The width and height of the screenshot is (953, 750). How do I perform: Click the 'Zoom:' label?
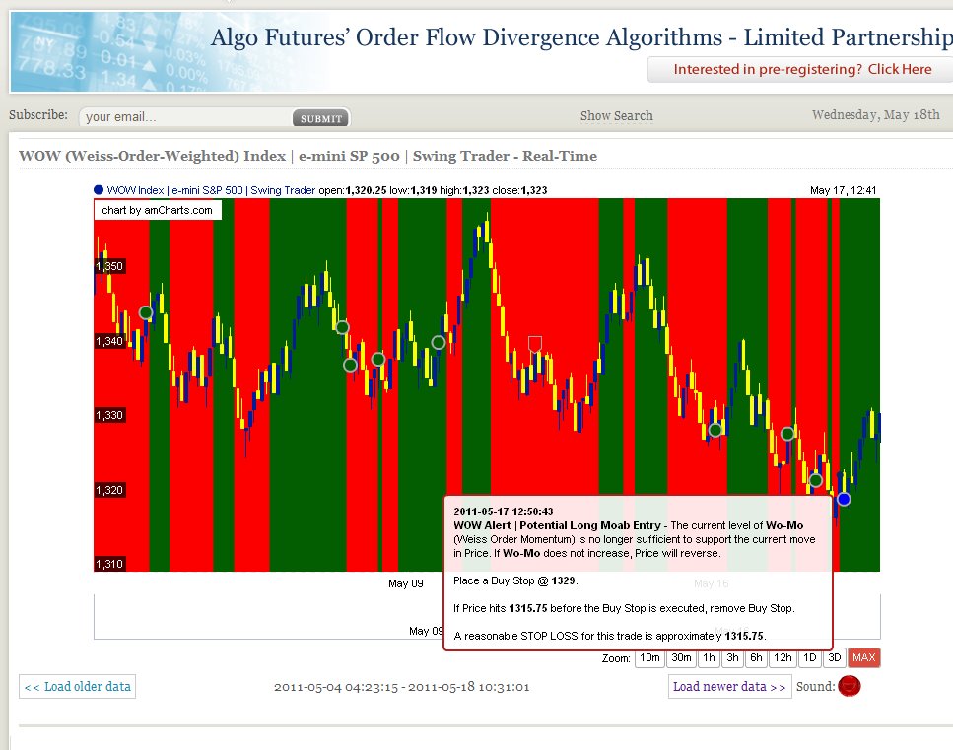click(616, 658)
